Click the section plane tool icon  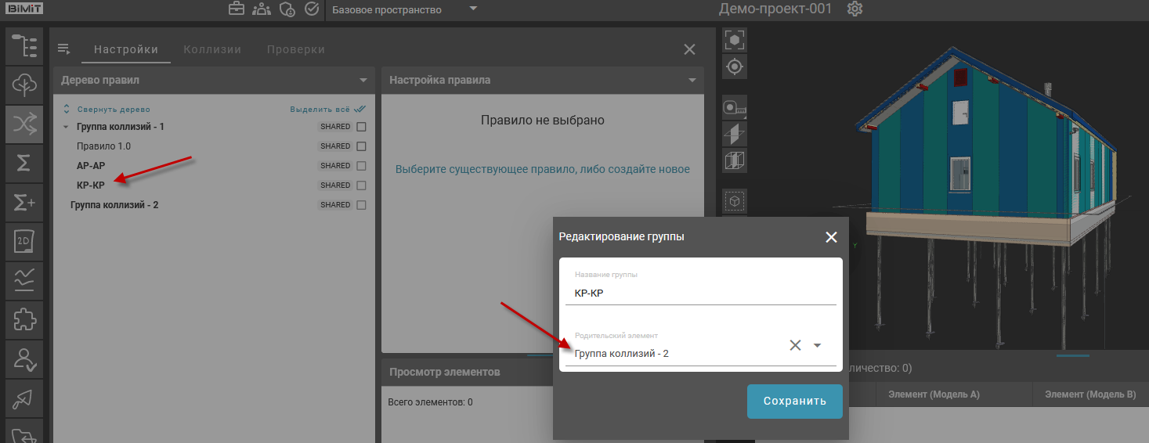735,134
